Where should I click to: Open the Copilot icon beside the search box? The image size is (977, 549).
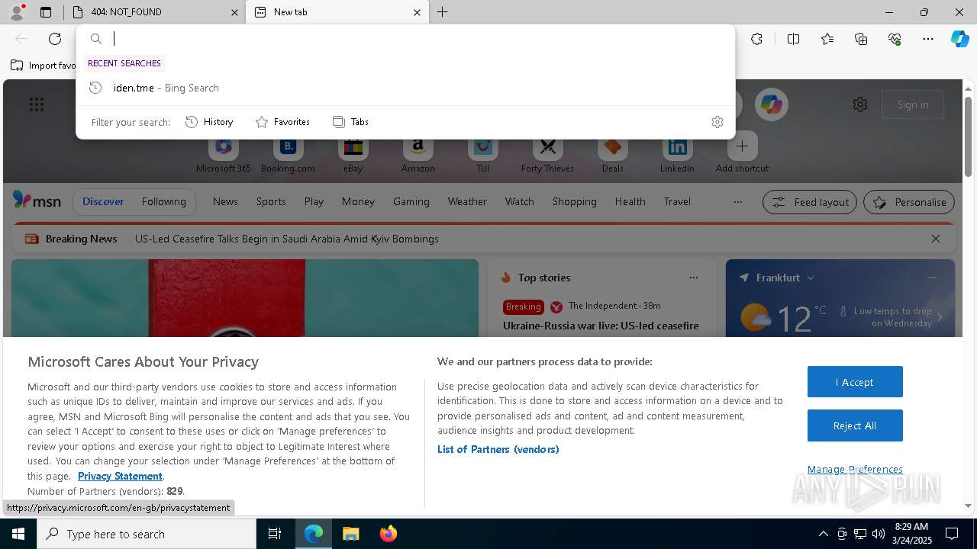(772, 104)
